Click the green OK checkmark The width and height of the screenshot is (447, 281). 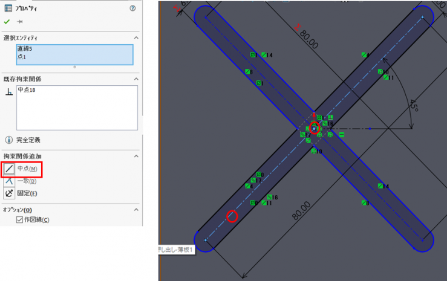[x=7, y=21]
